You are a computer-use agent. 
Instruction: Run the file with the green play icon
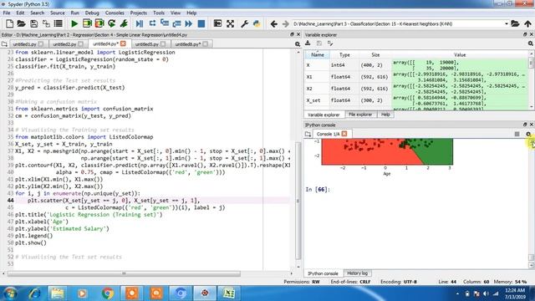tap(74, 23)
